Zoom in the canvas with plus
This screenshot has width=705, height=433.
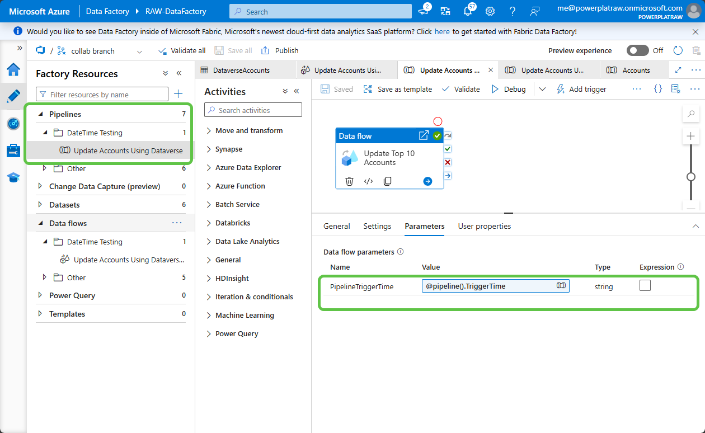coord(691,136)
